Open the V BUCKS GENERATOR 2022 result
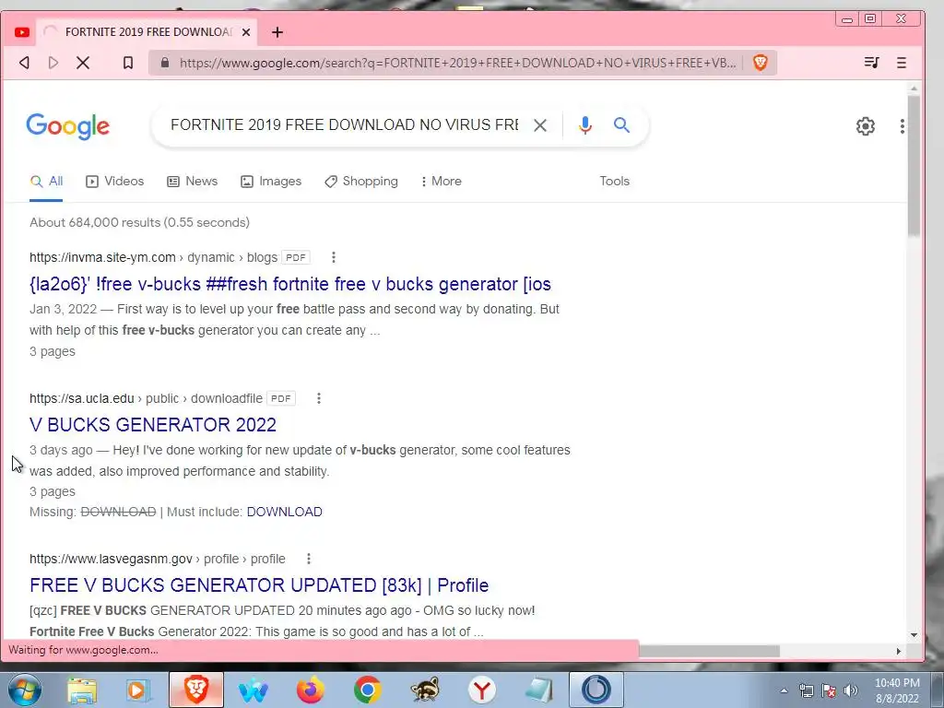 pyautogui.click(x=153, y=425)
